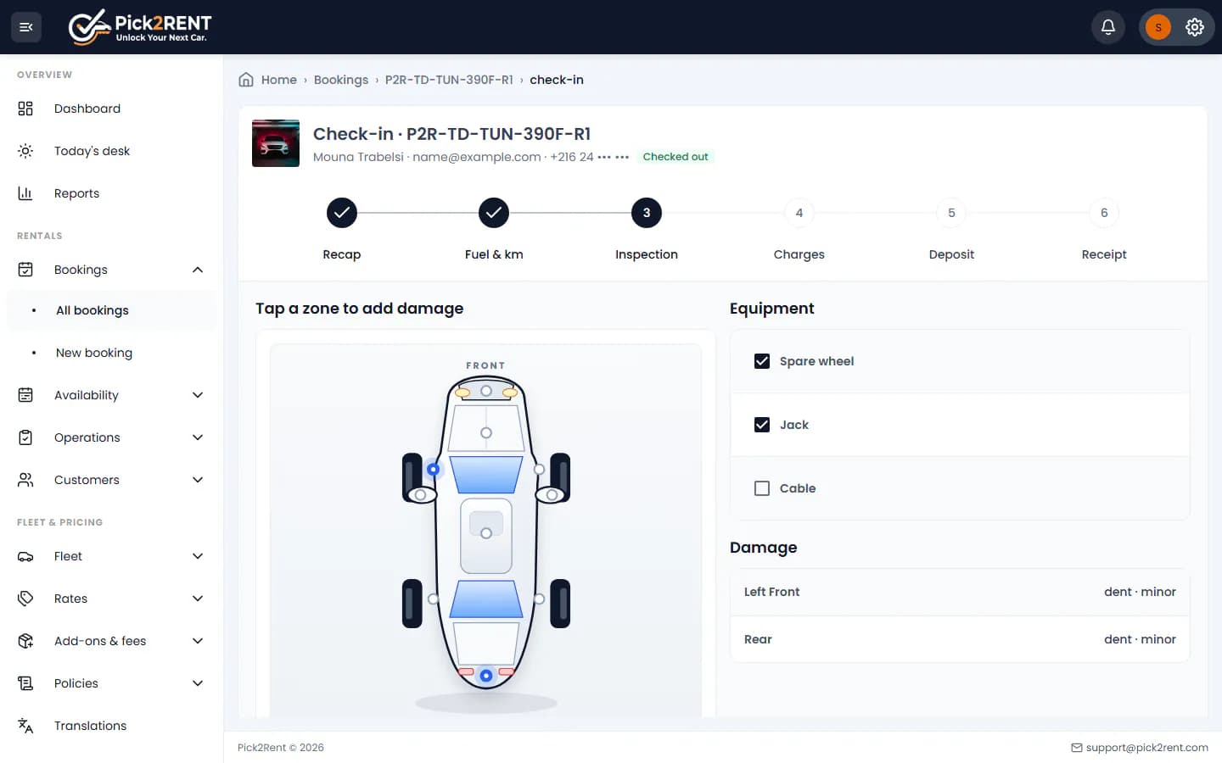Viewport: 1222px width, 763px height.
Task: Click the red car thumbnail
Action: coord(276,143)
